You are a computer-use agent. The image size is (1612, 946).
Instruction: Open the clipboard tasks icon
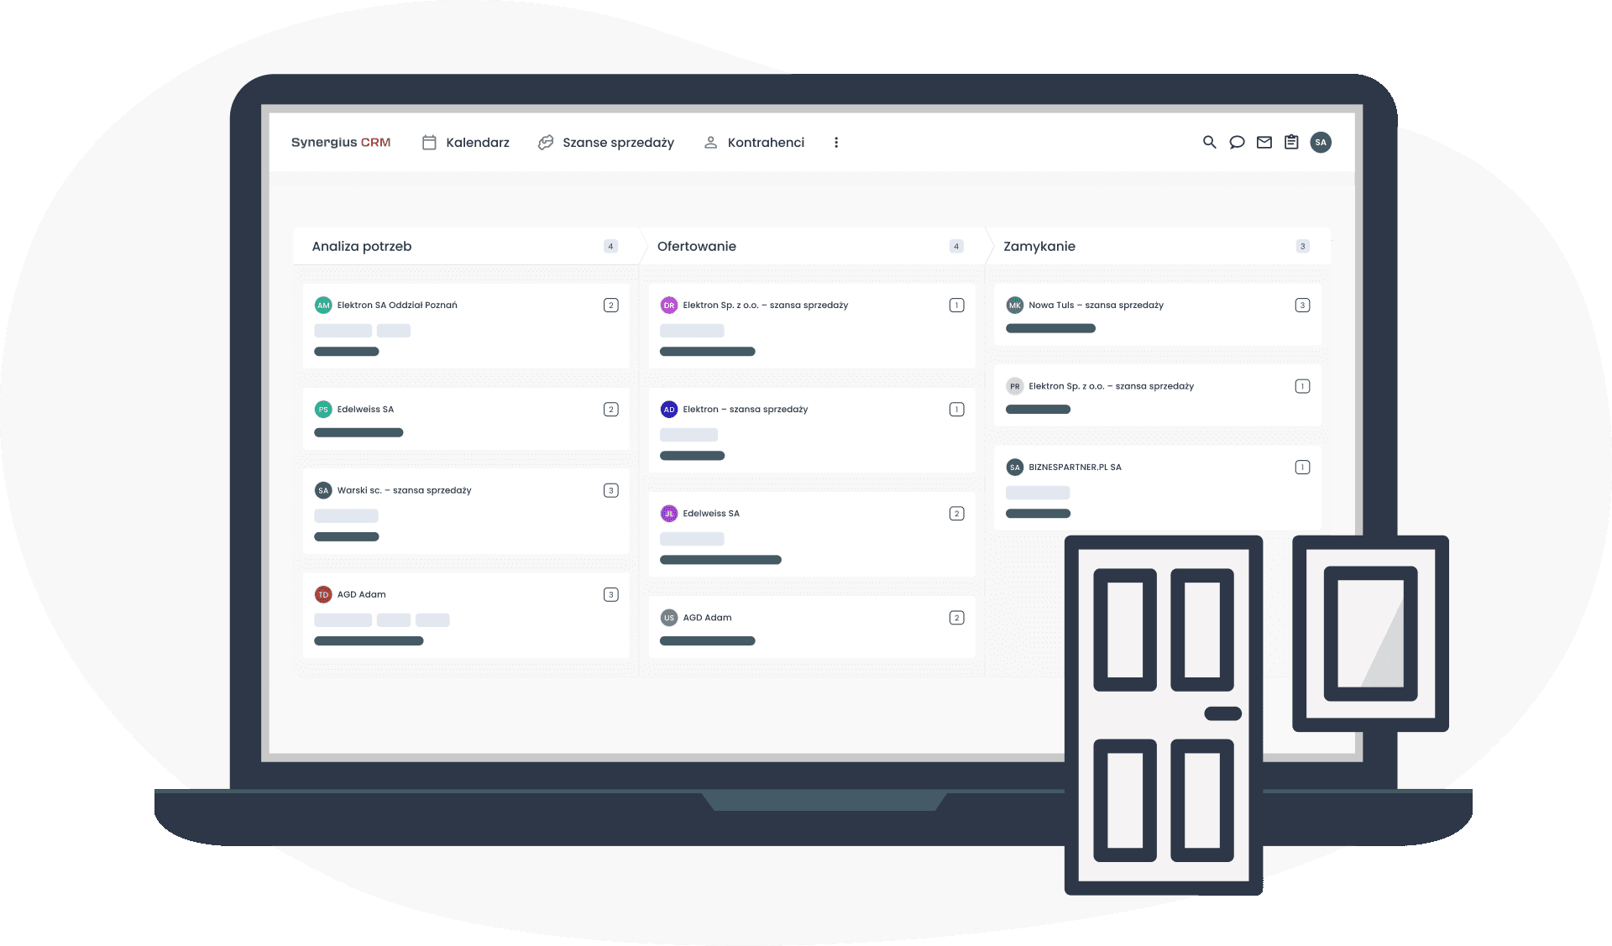tap(1291, 143)
